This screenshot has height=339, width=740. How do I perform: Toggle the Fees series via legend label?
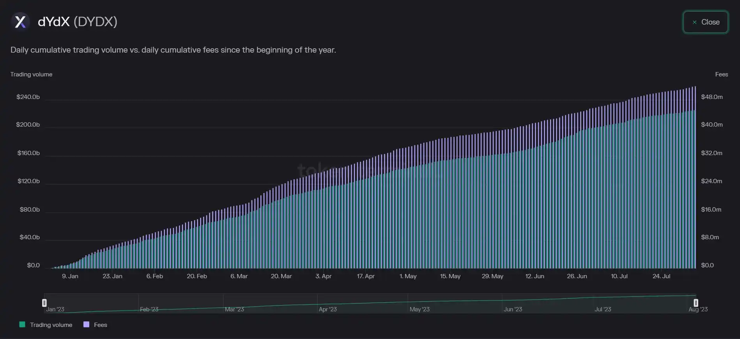point(100,325)
